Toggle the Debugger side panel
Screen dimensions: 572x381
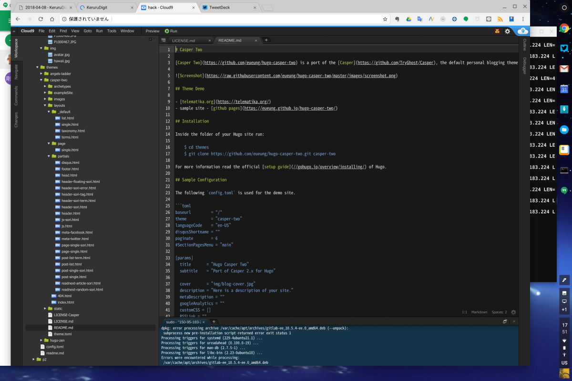click(524, 66)
